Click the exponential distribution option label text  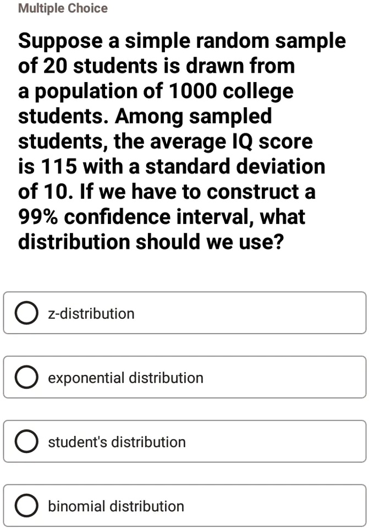125,378
